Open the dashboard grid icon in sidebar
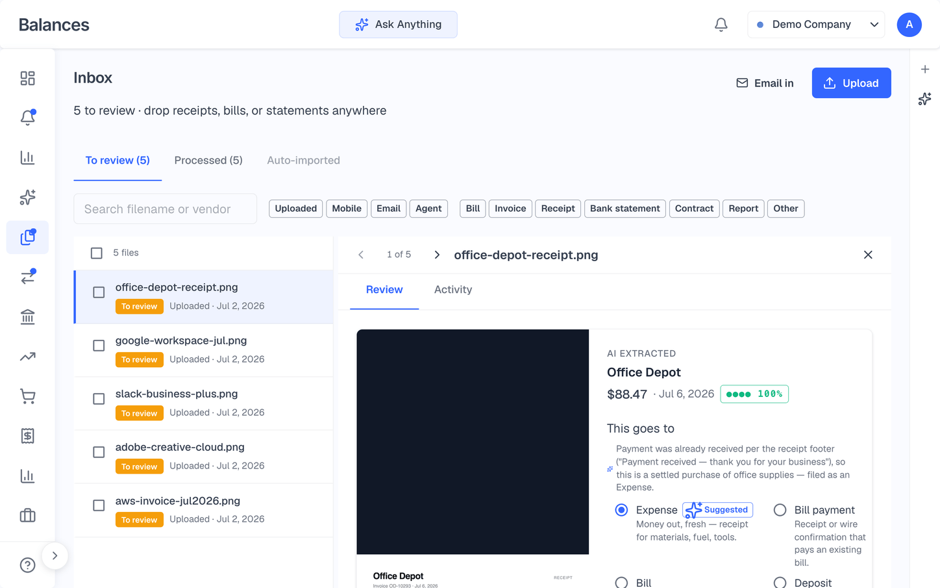 (27, 78)
